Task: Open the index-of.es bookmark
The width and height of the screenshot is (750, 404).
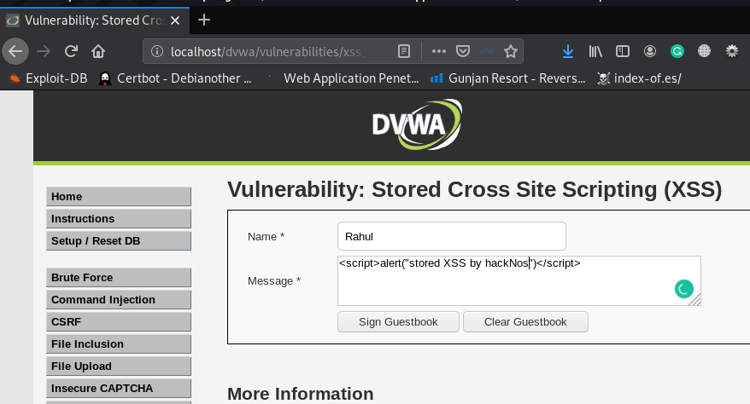Action: pyautogui.click(x=639, y=78)
